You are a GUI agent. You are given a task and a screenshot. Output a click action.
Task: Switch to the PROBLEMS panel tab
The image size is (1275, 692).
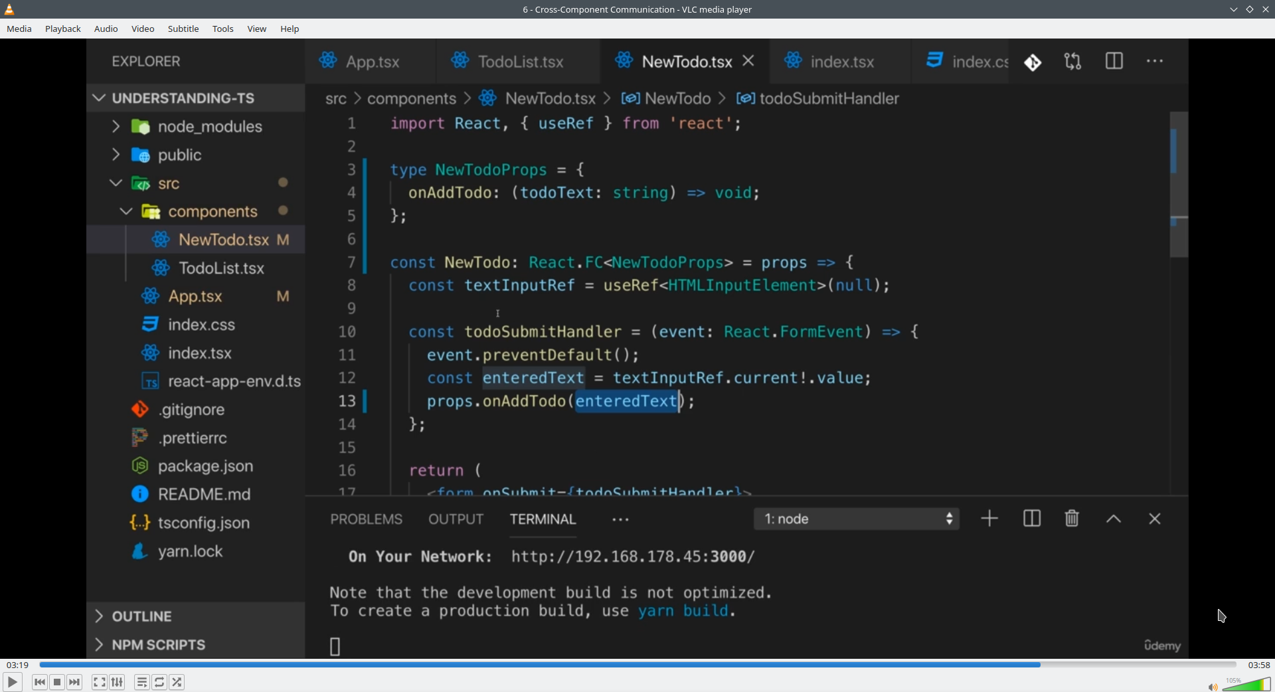[367, 519]
